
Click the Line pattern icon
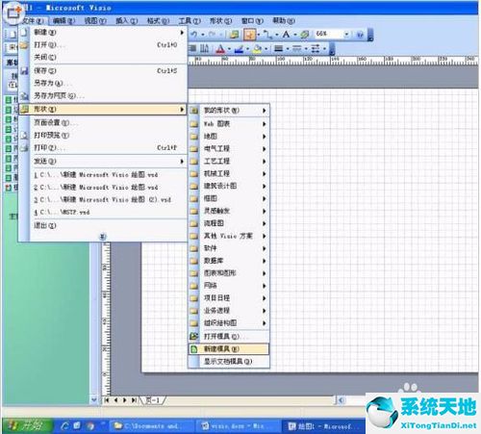[x=297, y=48]
